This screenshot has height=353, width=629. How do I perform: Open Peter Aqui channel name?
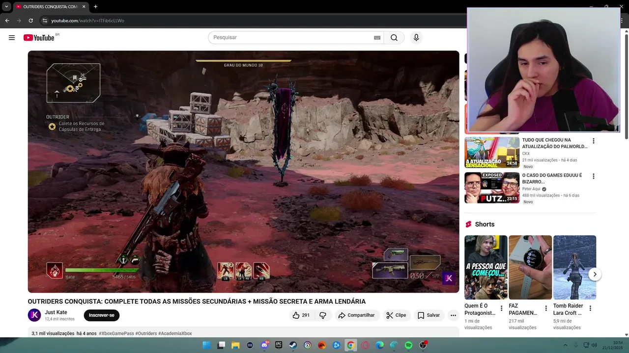(x=531, y=189)
